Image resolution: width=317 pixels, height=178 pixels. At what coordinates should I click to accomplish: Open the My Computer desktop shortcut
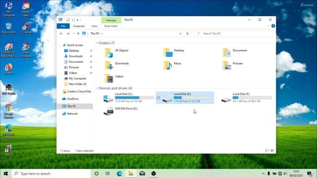8,9
